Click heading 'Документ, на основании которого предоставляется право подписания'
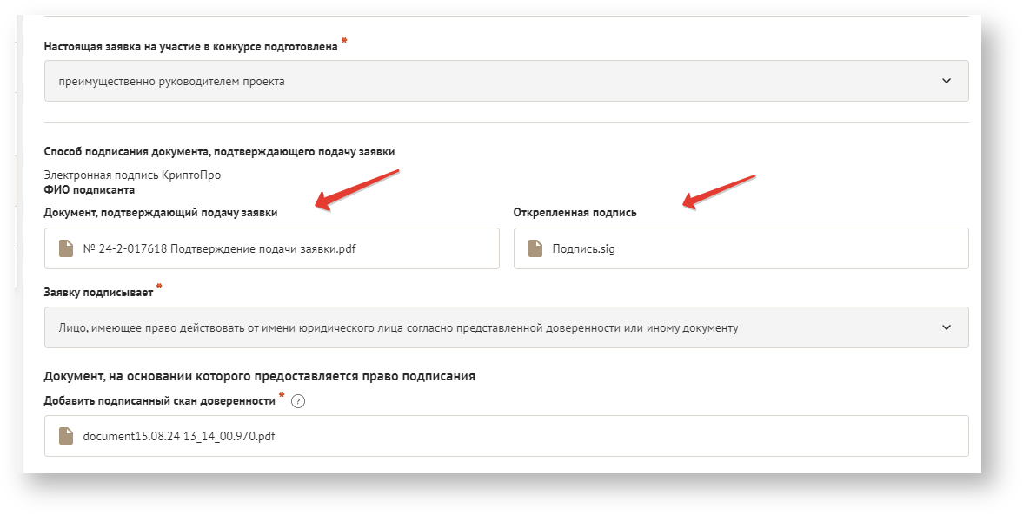This screenshot has height=515, width=1023. click(259, 377)
